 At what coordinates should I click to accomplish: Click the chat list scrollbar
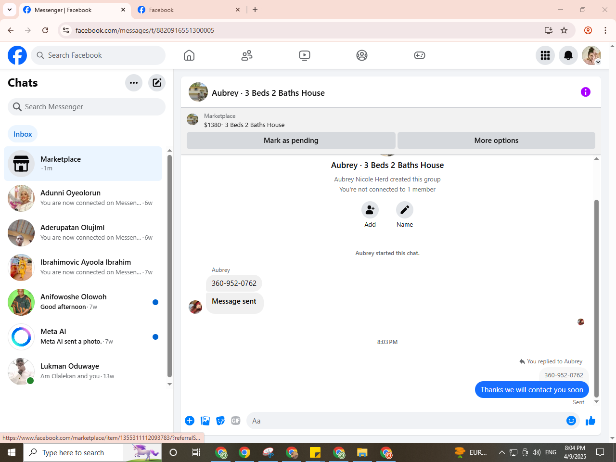pos(169,266)
